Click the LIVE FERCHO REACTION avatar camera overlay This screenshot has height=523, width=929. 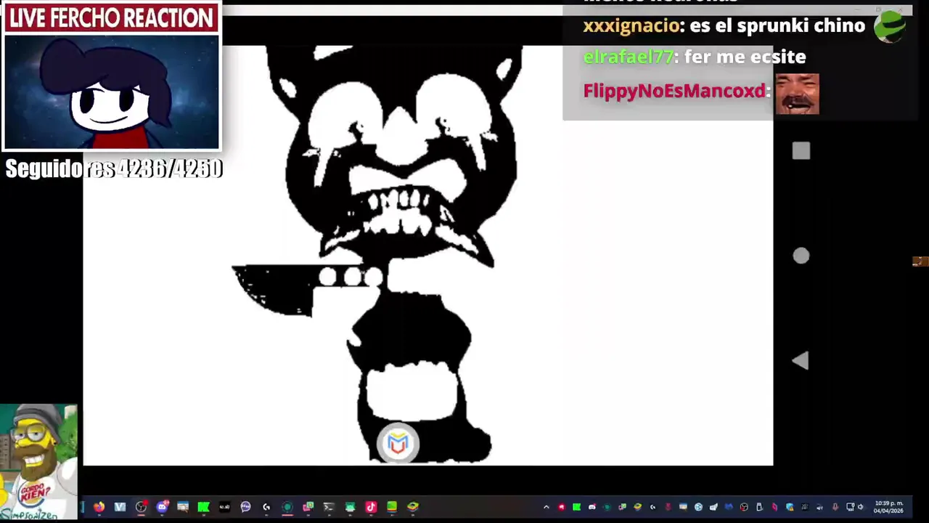112,92
